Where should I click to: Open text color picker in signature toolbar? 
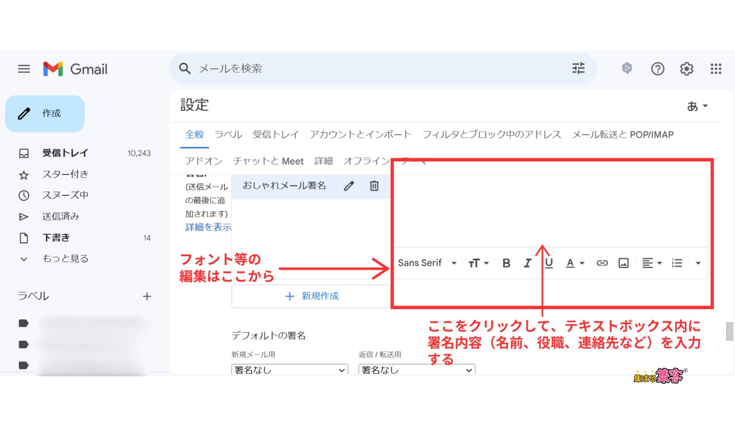[575, 263]
